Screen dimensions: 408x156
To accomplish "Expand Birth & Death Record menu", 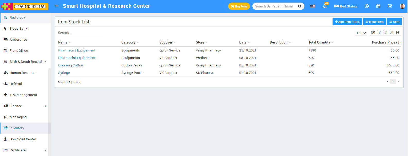I will pos(25,62).
